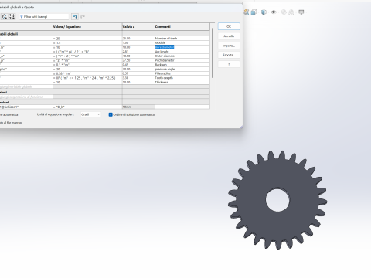Click the sort order icon in dialog toolbar
The image size is (371, 278).
click(12, 17)
